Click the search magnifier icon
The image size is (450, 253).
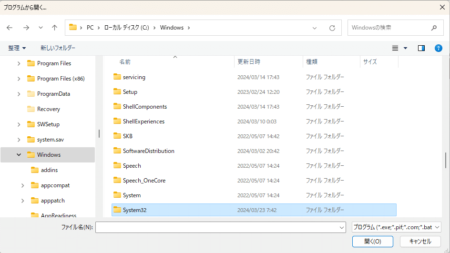(x=434, y=28)
